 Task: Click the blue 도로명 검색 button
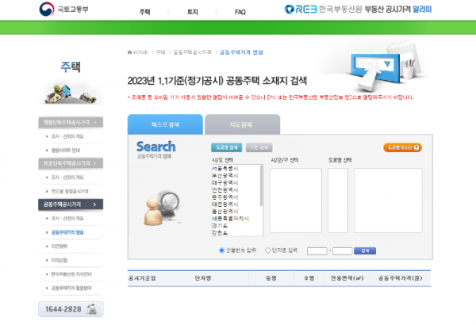click(227, 147)
